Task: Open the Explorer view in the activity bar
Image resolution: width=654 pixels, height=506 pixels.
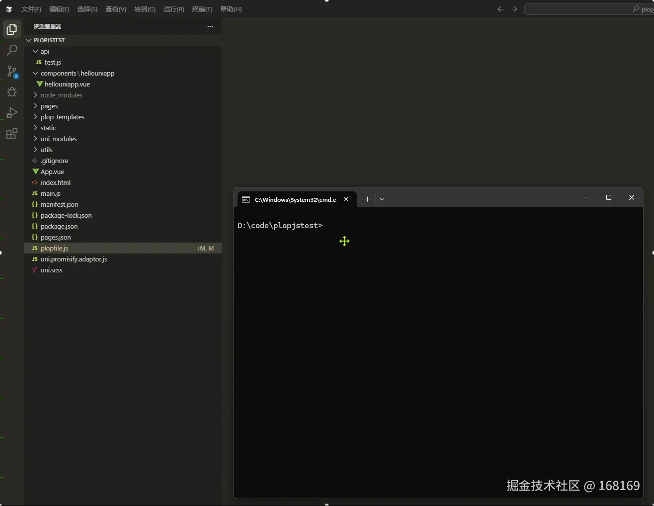Action: (12, 29)
